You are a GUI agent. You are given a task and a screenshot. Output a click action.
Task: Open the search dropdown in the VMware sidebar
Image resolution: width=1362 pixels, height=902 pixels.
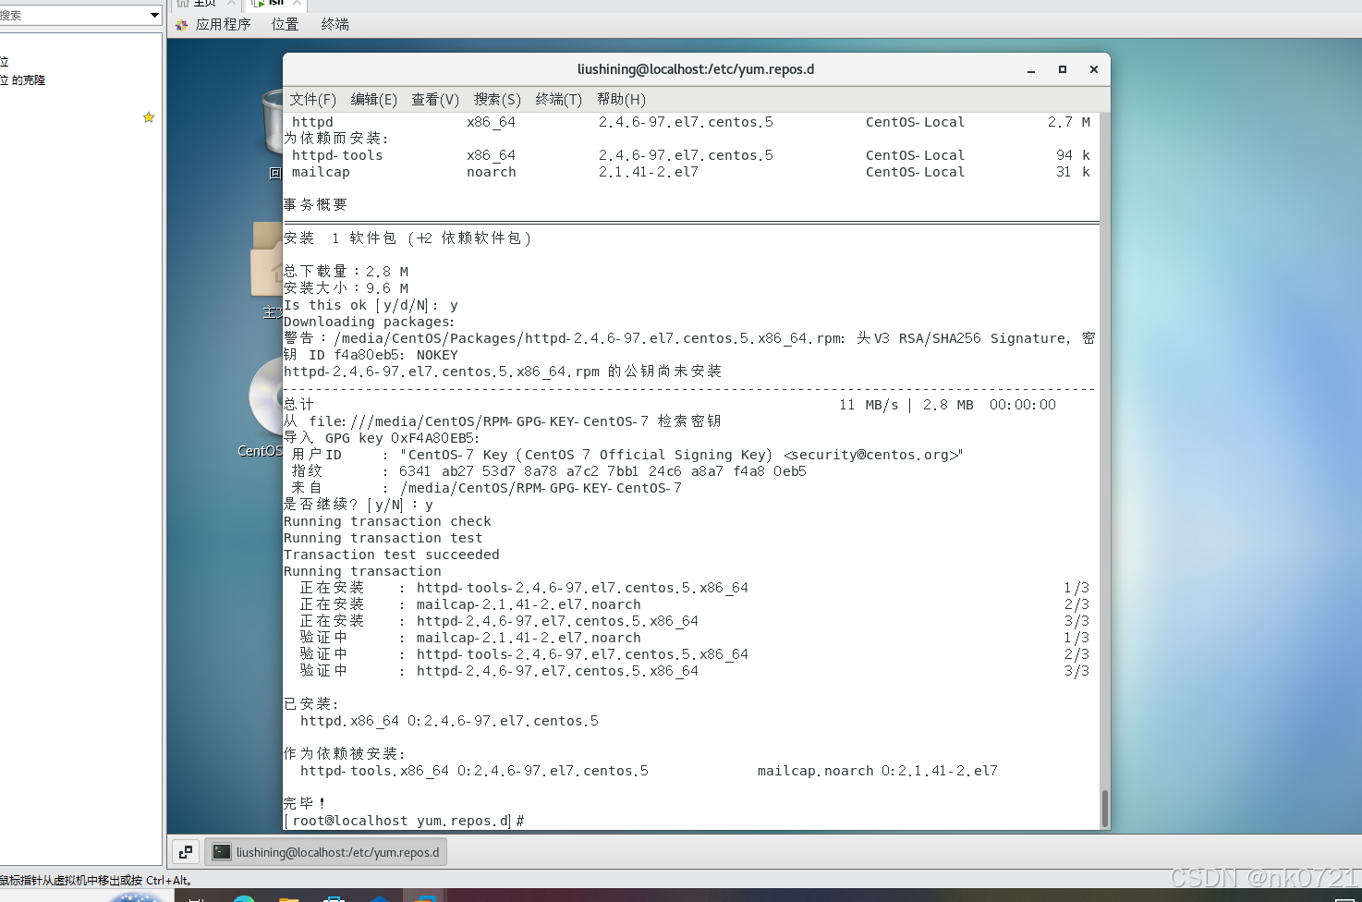pos(155,15)
